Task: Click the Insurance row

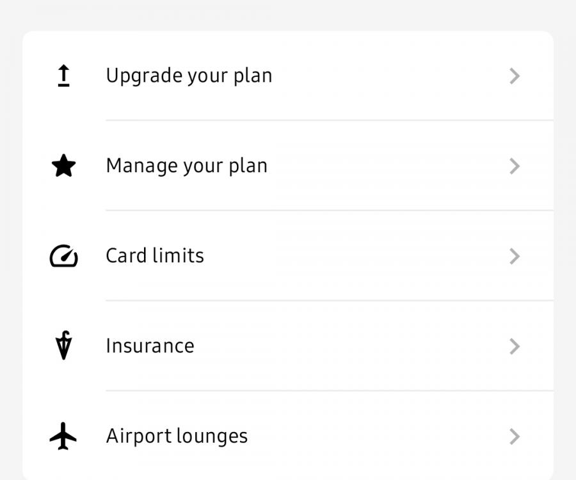Action: [x=150, y=346]
